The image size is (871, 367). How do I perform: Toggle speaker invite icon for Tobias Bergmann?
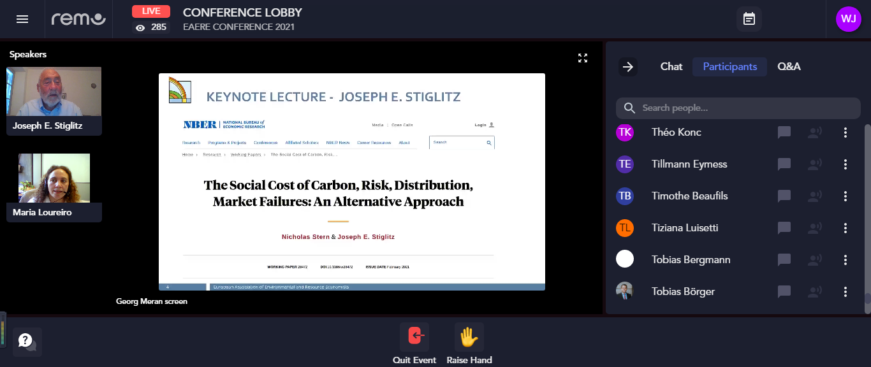(x=815, y=260)
